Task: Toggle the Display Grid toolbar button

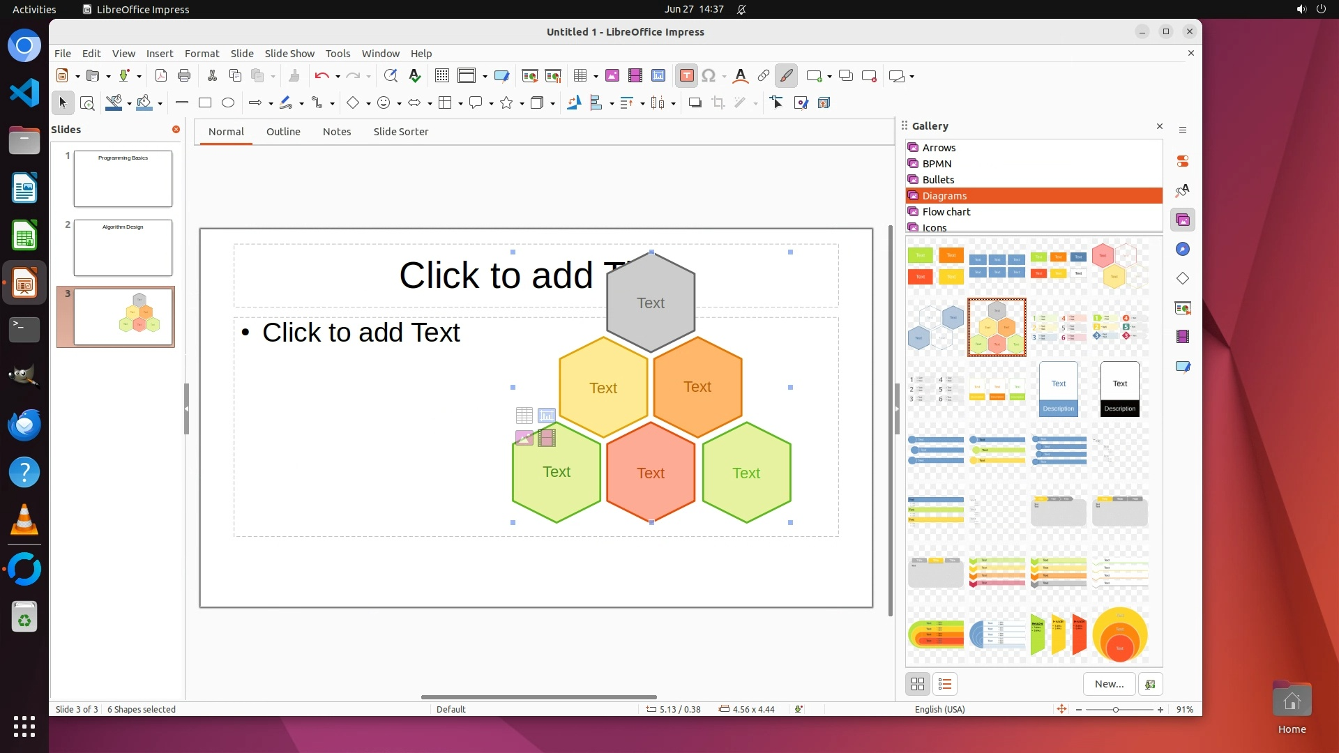Action: pos(442,76)
